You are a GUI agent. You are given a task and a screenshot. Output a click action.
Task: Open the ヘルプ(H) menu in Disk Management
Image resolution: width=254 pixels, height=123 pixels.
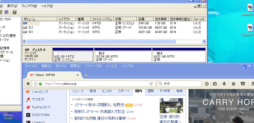(x=47, y=6)
